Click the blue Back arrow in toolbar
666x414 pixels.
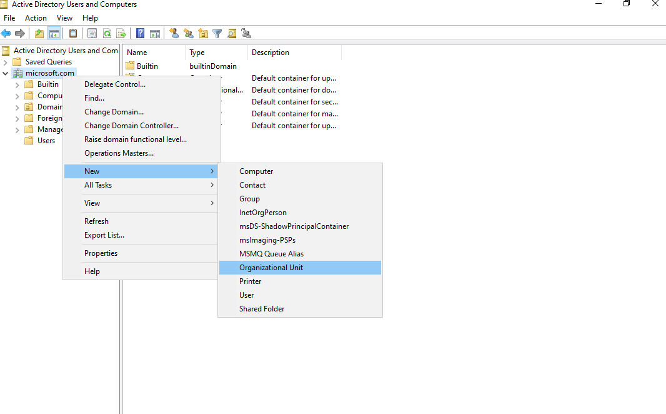6,33
